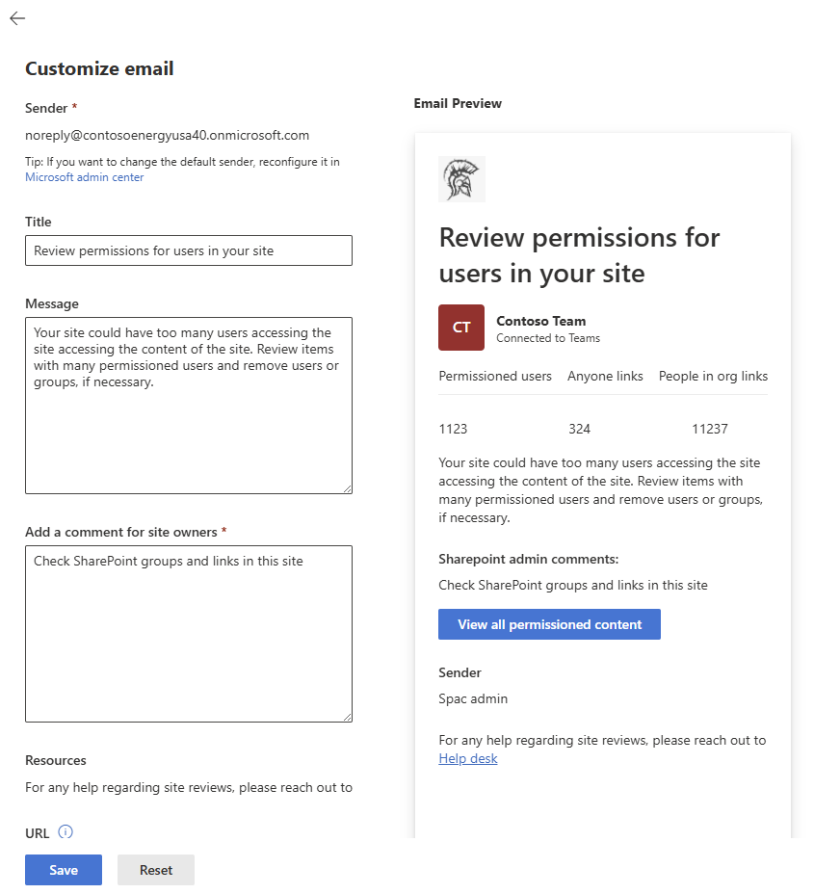Click the resize handle of the comment box
Screen dimensions: 814x894
click(347, 717)
